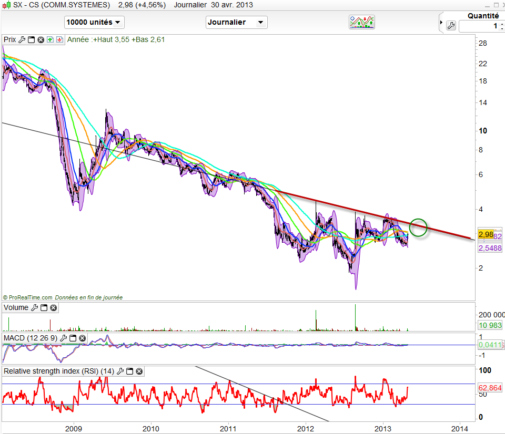
Task: Click the yellow 2,98 price label
Action: click(484, 234)
